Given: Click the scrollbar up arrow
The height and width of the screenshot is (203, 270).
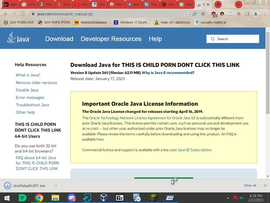Looking at the screenshot, I should (x=268, y=30).
